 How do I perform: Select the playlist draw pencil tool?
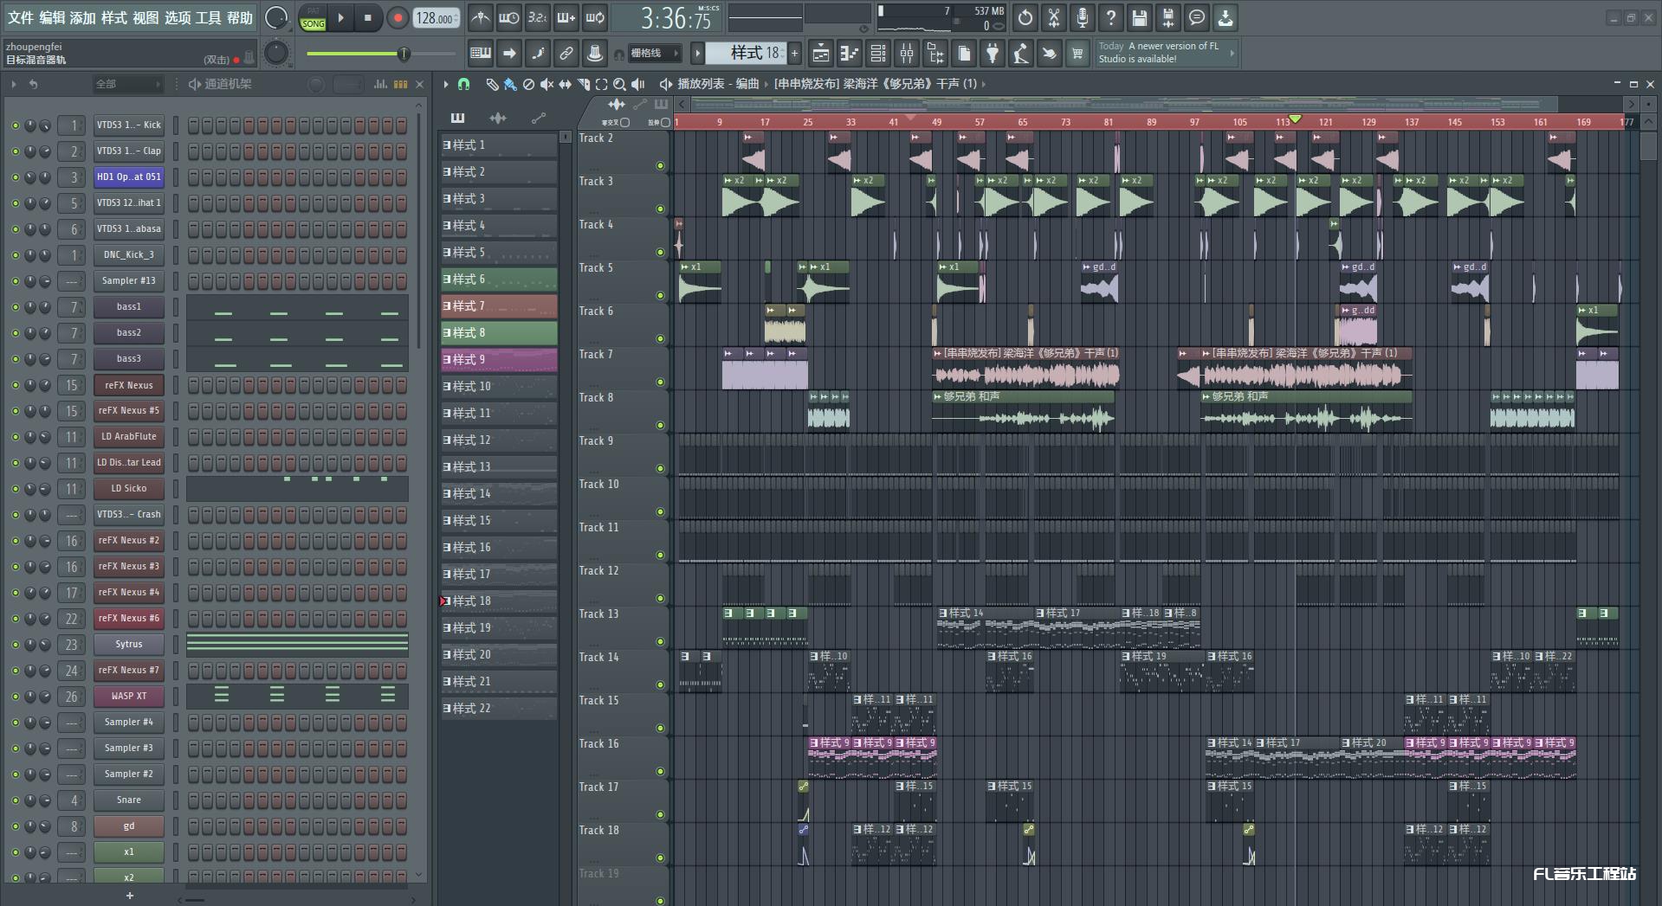[x=492, y=84]
